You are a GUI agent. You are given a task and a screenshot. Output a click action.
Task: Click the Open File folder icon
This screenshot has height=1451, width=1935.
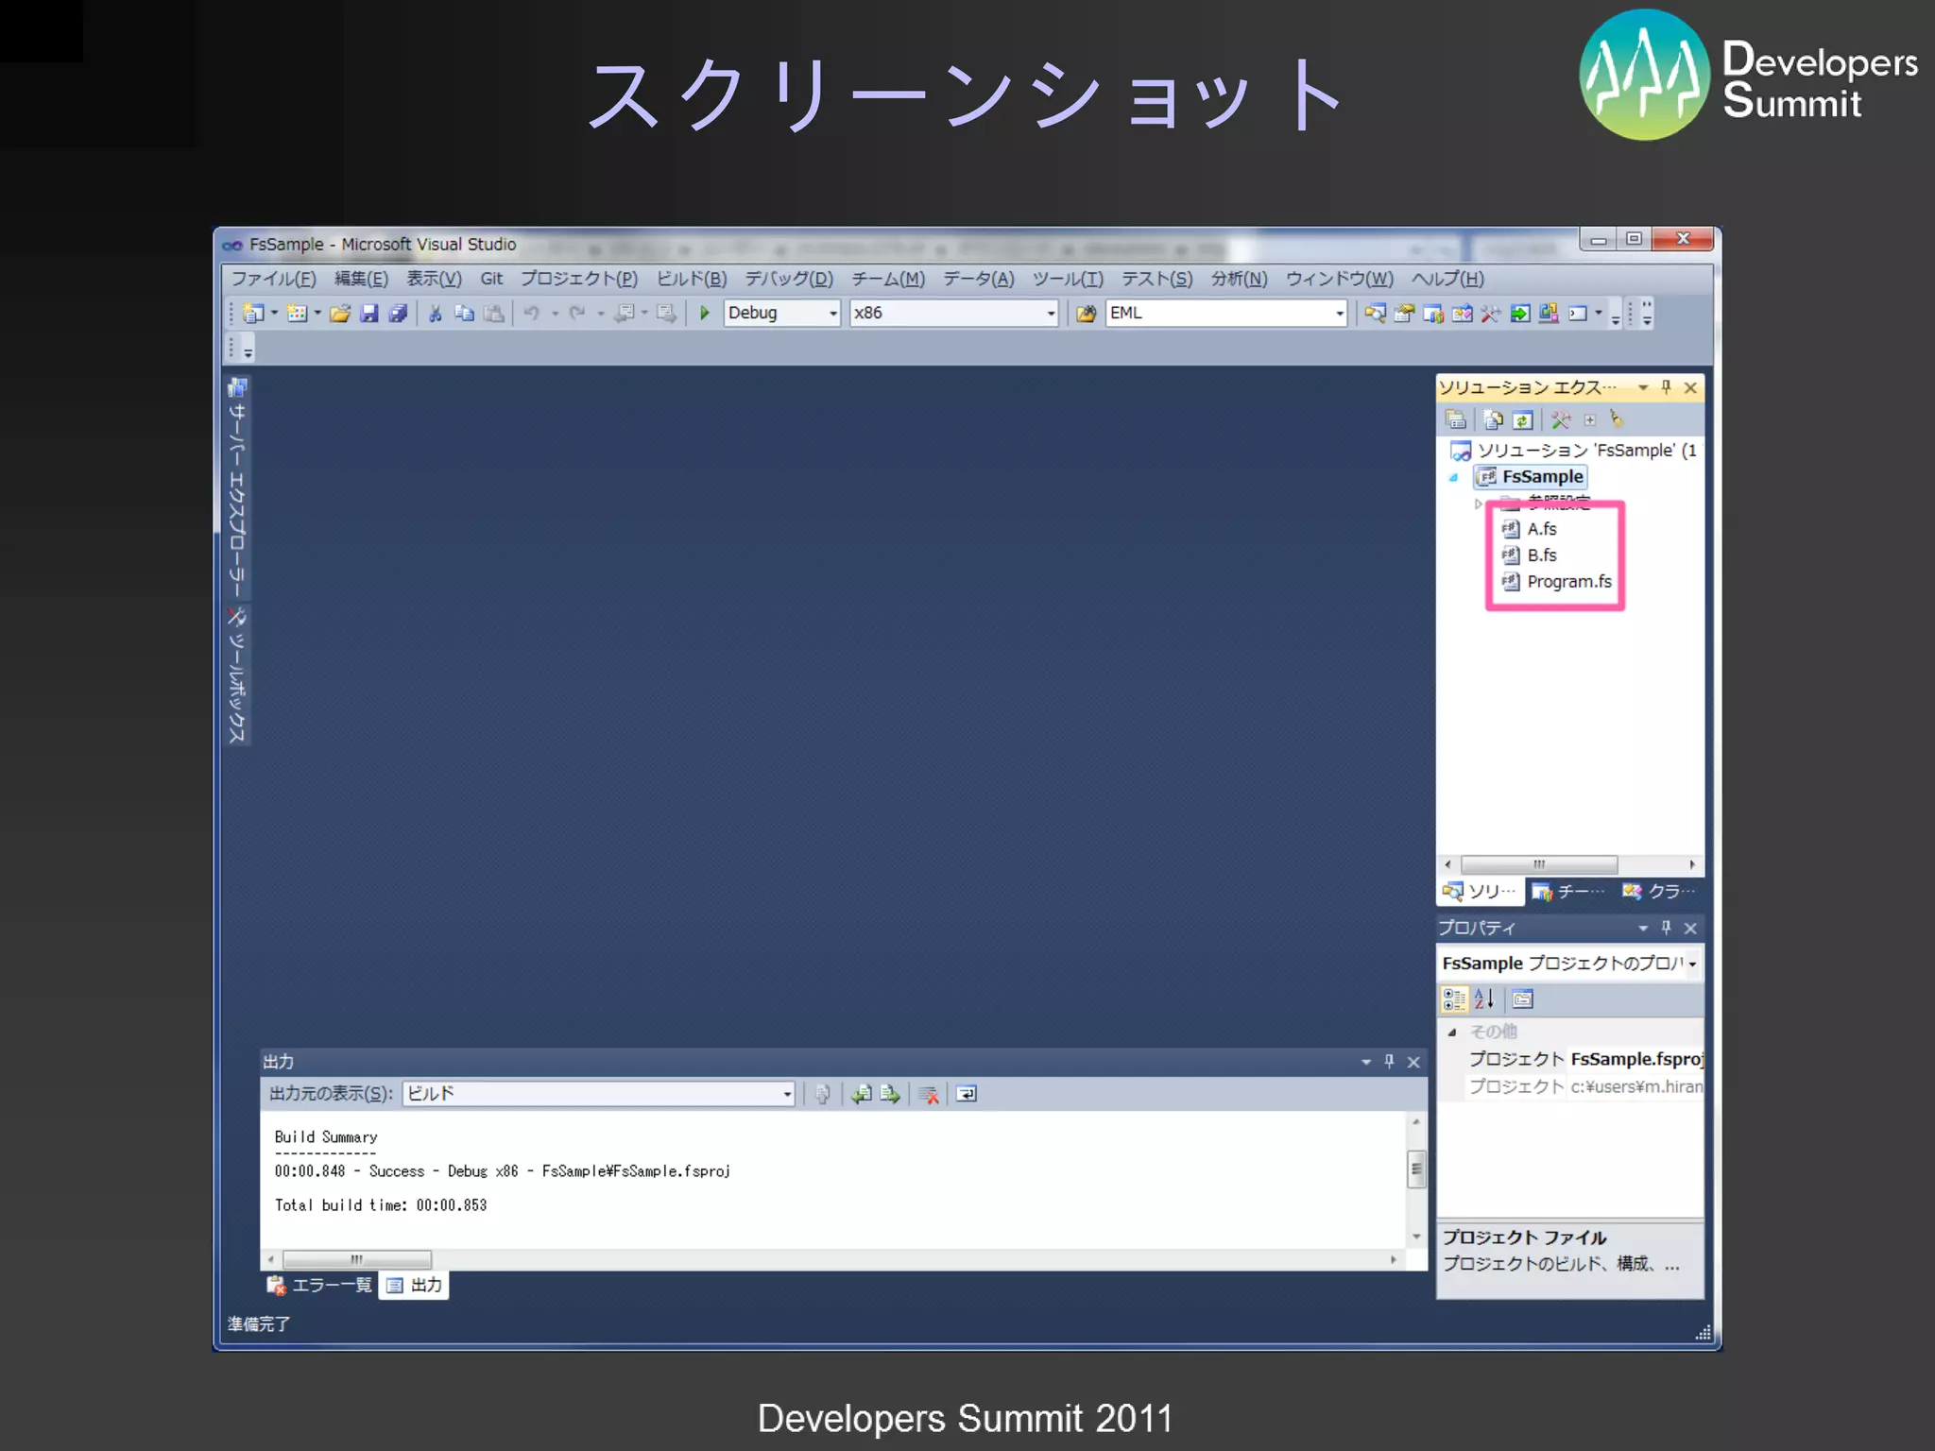click(340, 313)
